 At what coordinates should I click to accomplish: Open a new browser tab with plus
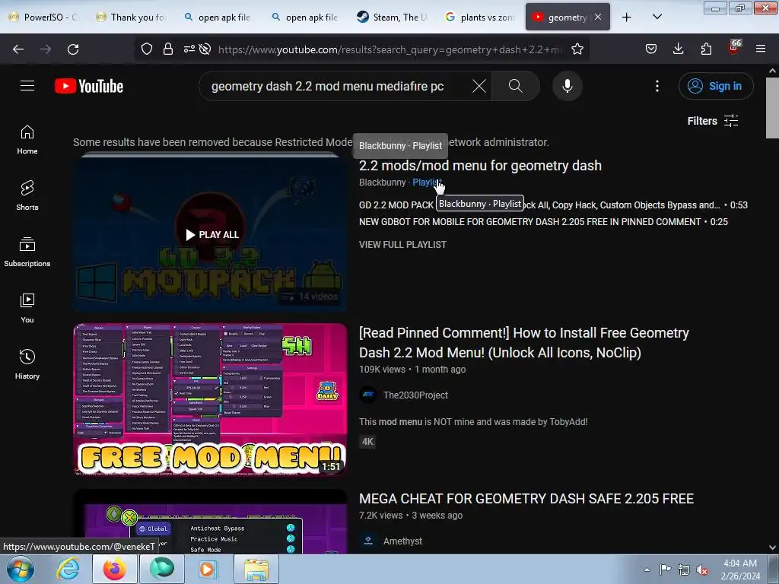(627, 17)
